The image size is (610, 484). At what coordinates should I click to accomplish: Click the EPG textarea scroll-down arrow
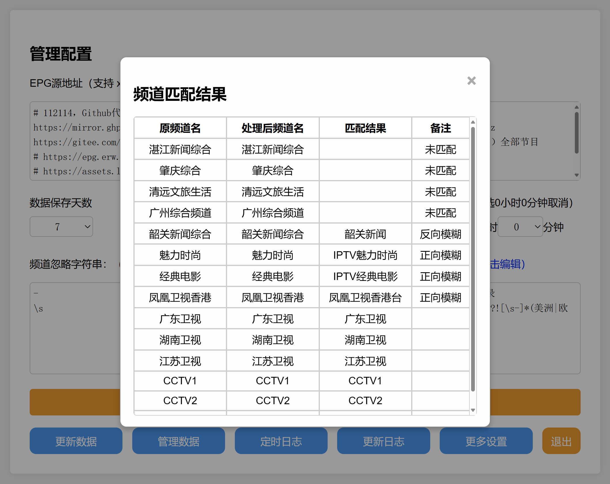577,175
